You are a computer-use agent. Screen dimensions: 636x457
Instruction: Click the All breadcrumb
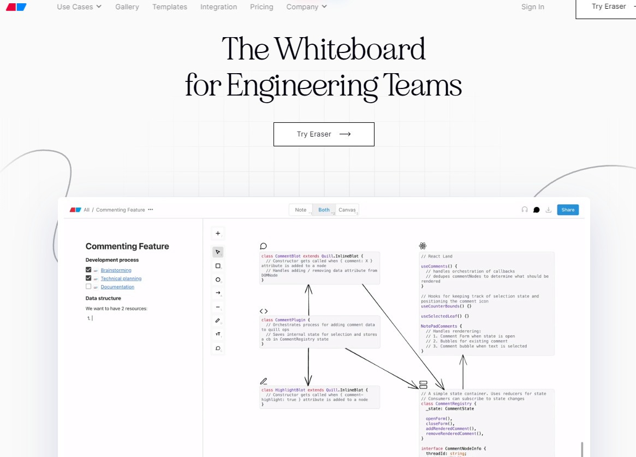pos(86,210)
